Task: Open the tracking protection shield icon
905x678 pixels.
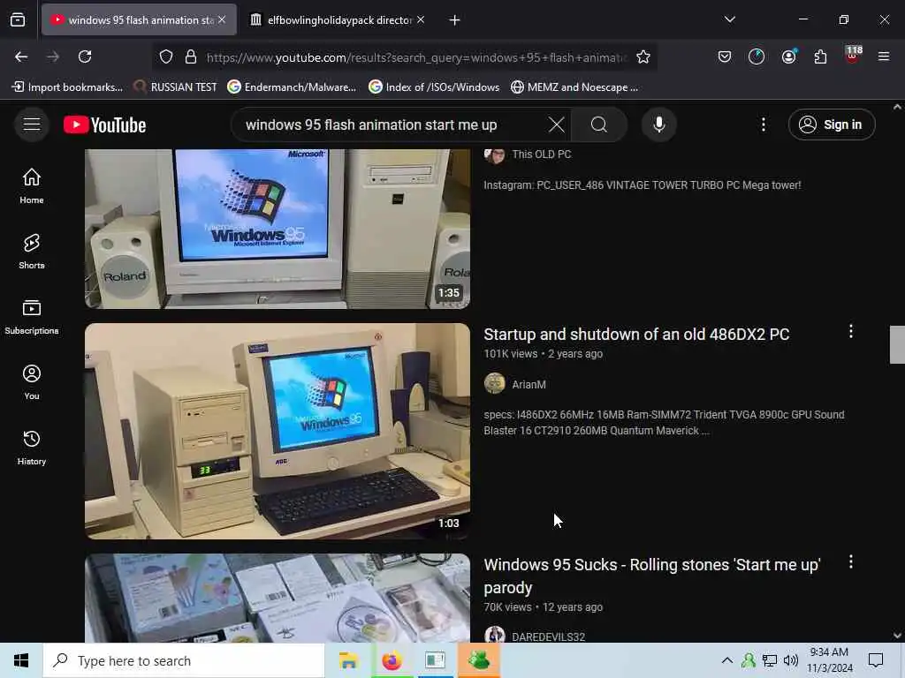Action: pyautogui.click(x=166, y=56)
